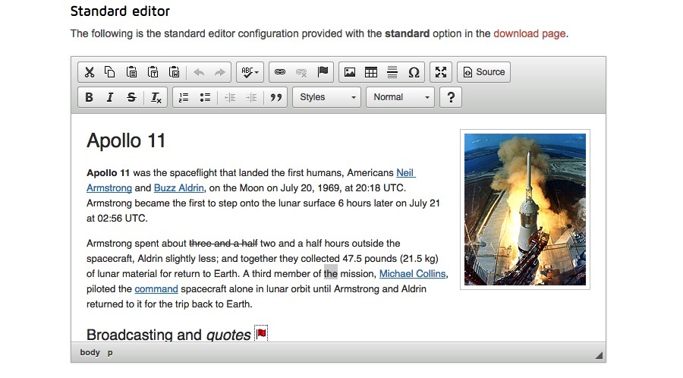
Task: Select p in the elements path
Action: pos(110,353)
